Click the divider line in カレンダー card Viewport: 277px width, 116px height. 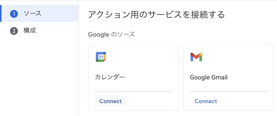133,92
